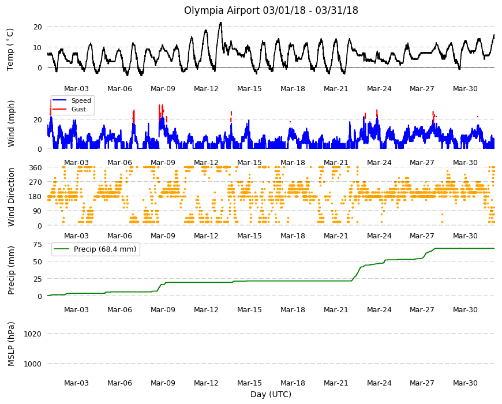Viewport: 502px width, 404px height.
Task: Click the Speed legend text label
Action: click(81, 100)
